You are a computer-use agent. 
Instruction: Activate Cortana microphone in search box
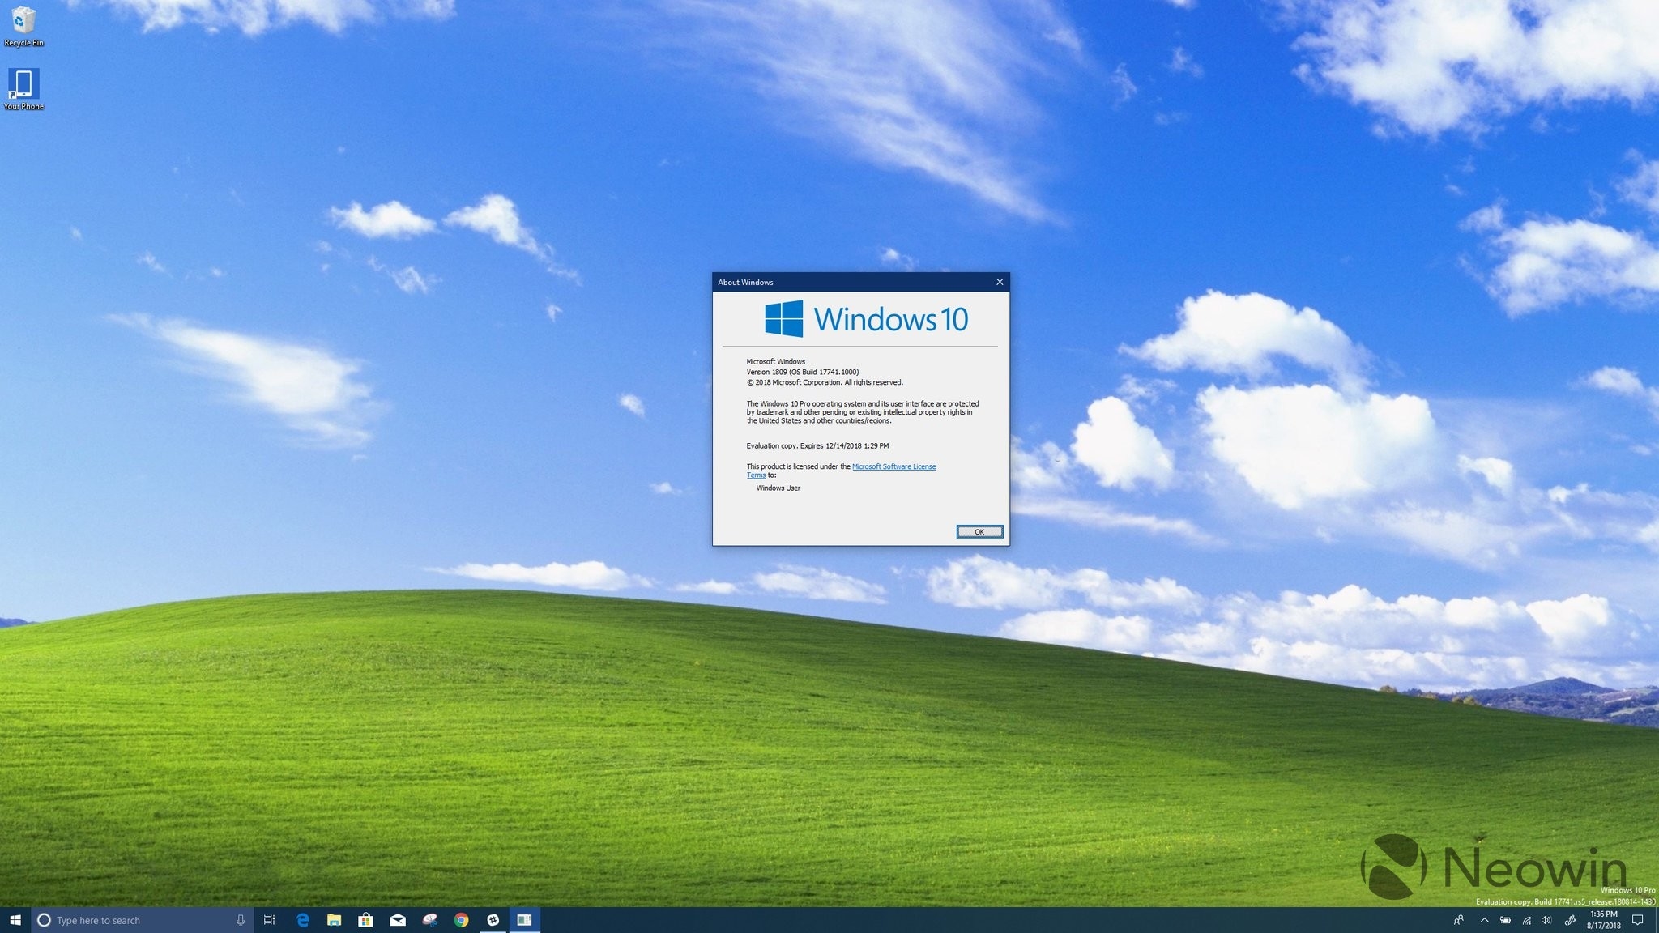(241, 920)
